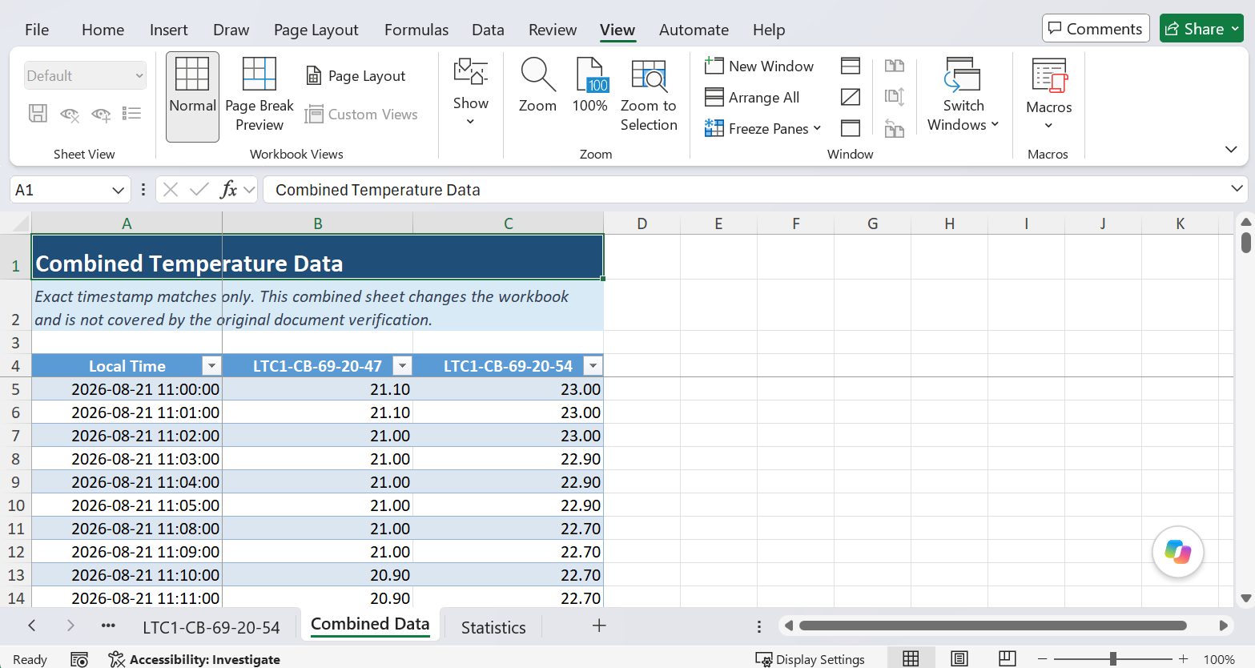
Task: Click the Accessibility Investigate status icon
Action: tap(116, 659)
